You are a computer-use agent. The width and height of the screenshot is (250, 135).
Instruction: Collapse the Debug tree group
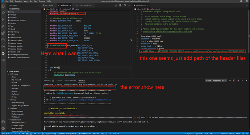coord(9,100)
